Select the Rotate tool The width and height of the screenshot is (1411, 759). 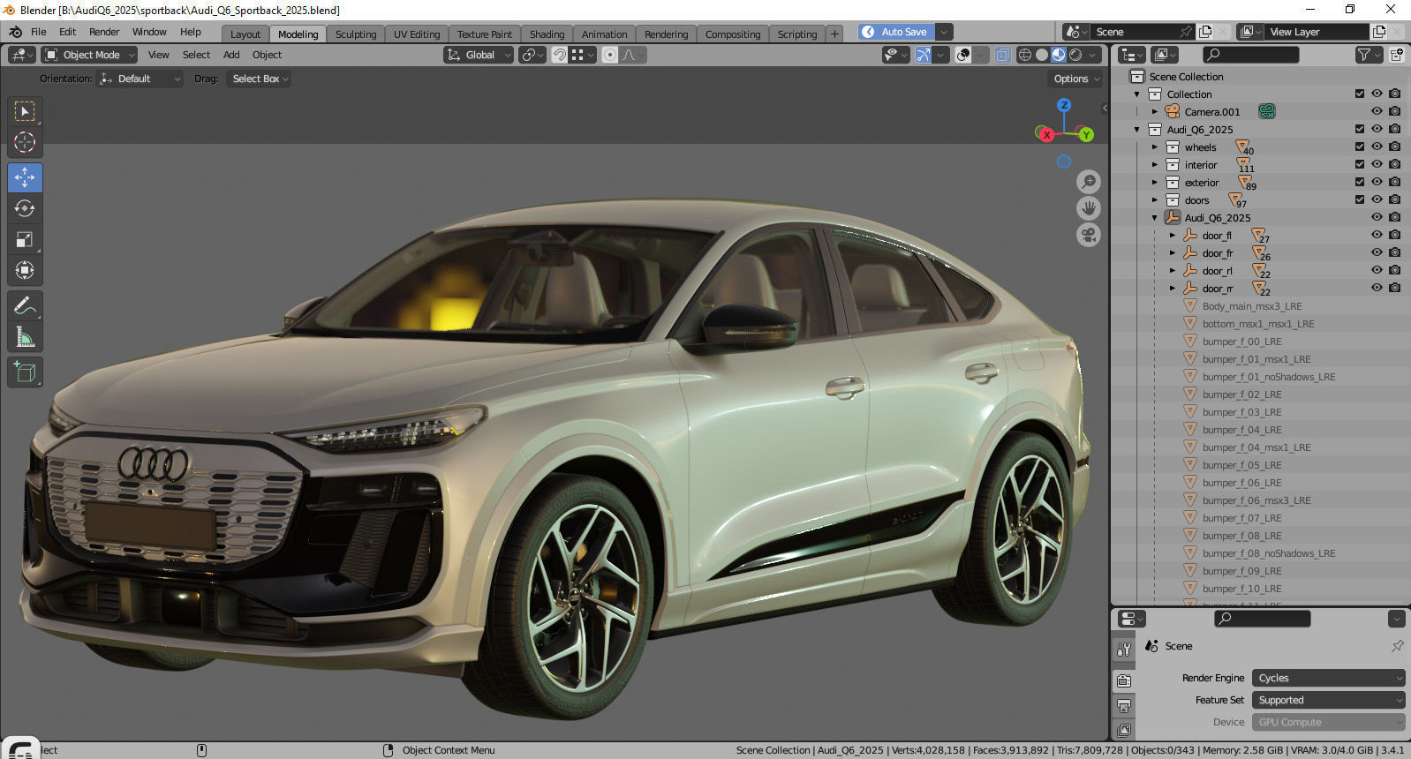click(25, 208)
